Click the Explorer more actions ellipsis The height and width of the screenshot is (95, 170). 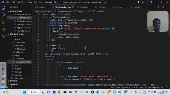click(29, 7)
